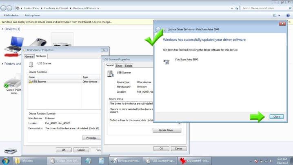
Task: Select the scanner device icon in Devices
Action: pos(62,40)
